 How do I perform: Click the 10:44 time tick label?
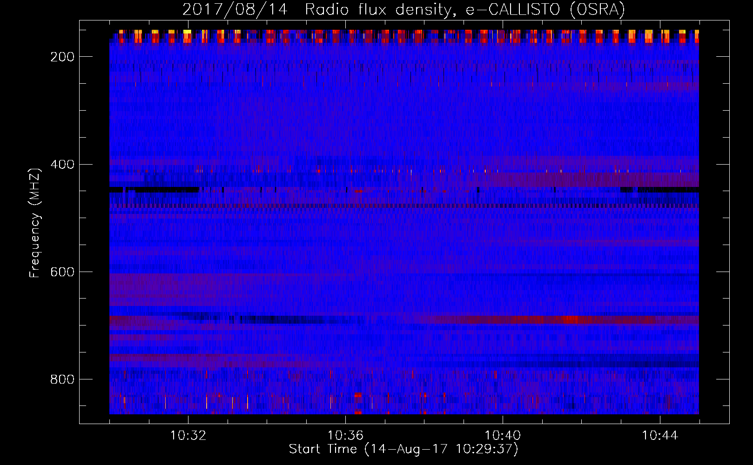click(x=660, y=436)
